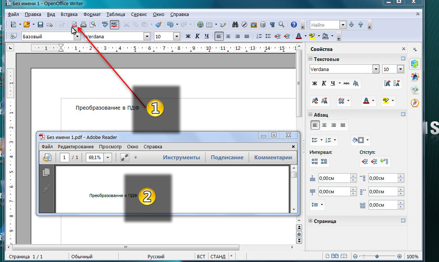The width and height of the screenshot is (439, 262).
Task: Open the Gallery icon in standard toolbar
Action: (x=254, y=24)
